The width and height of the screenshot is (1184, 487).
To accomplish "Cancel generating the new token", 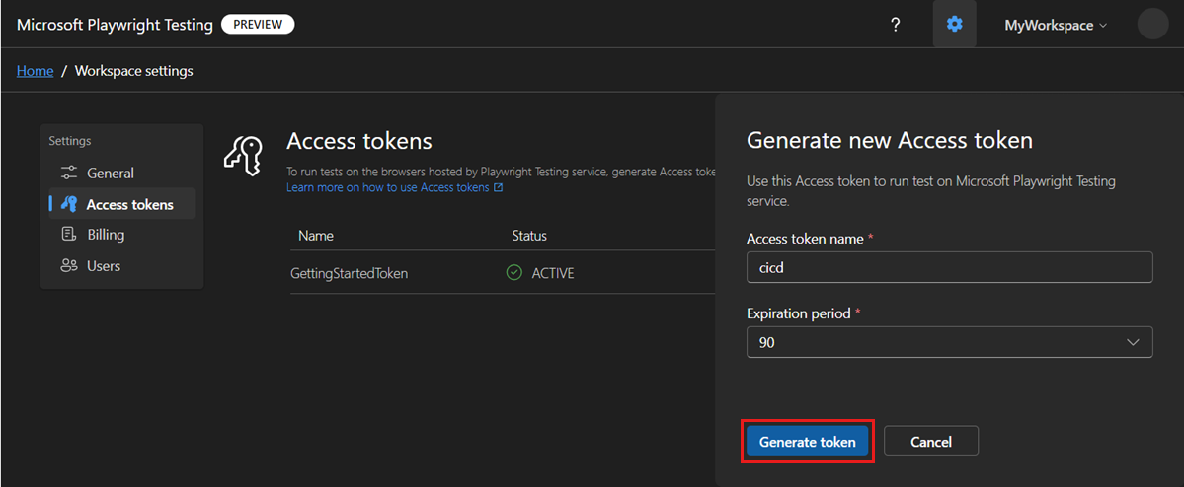I will pos(931,441).
